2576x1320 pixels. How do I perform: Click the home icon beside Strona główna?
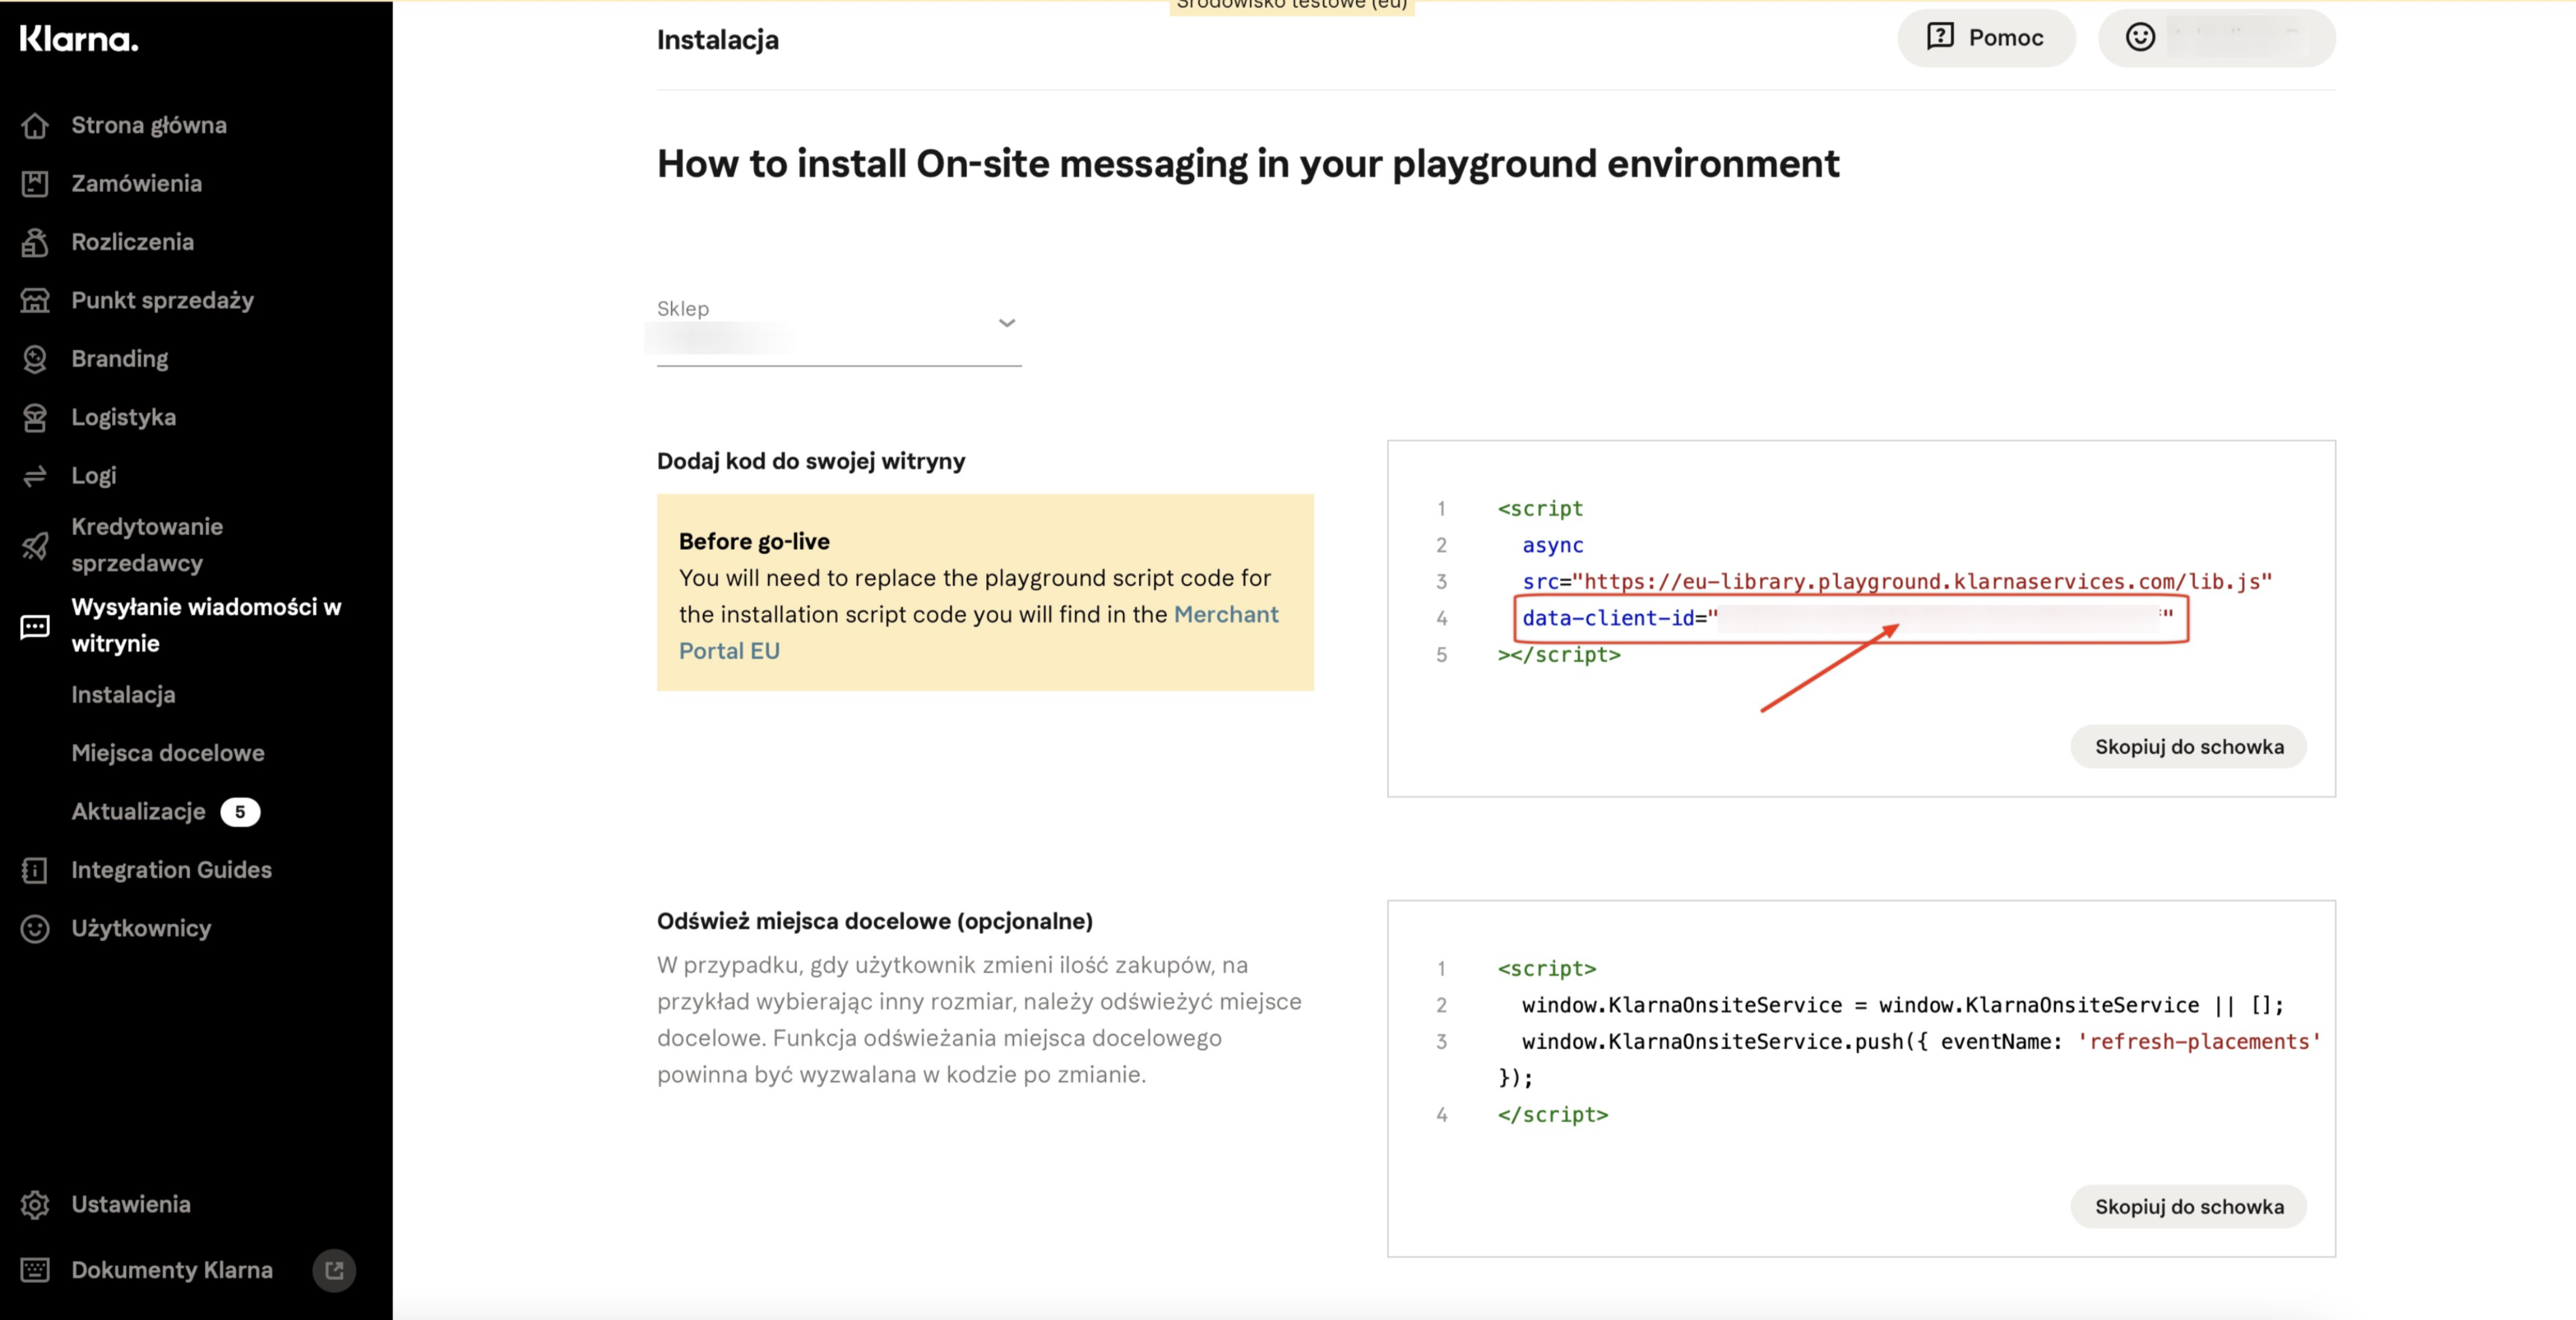pos(35,125)
